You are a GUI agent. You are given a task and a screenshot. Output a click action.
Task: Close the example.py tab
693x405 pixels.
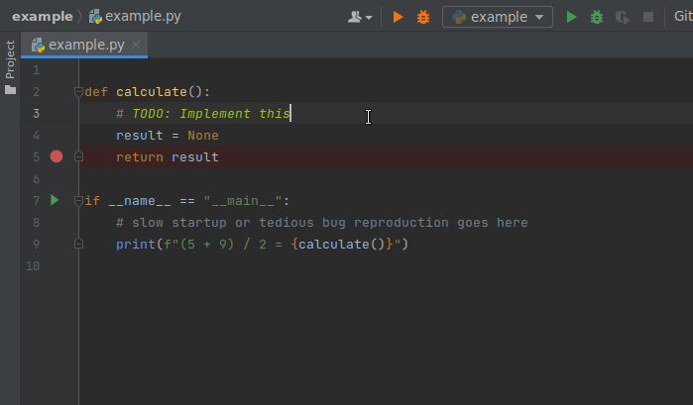136,45
